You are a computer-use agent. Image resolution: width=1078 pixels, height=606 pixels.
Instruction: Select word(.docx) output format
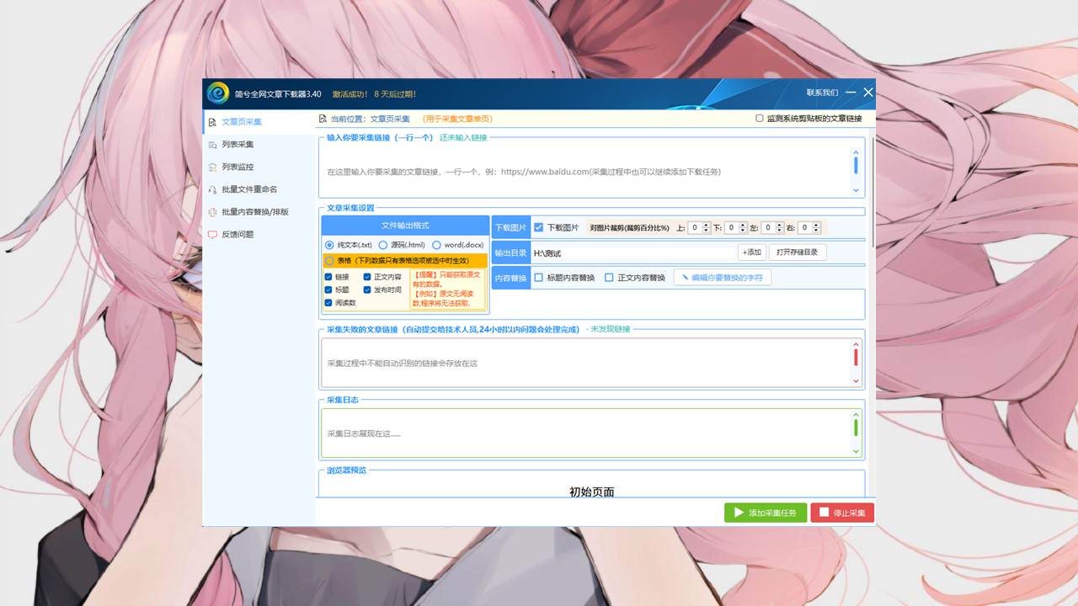coord(436,245)
